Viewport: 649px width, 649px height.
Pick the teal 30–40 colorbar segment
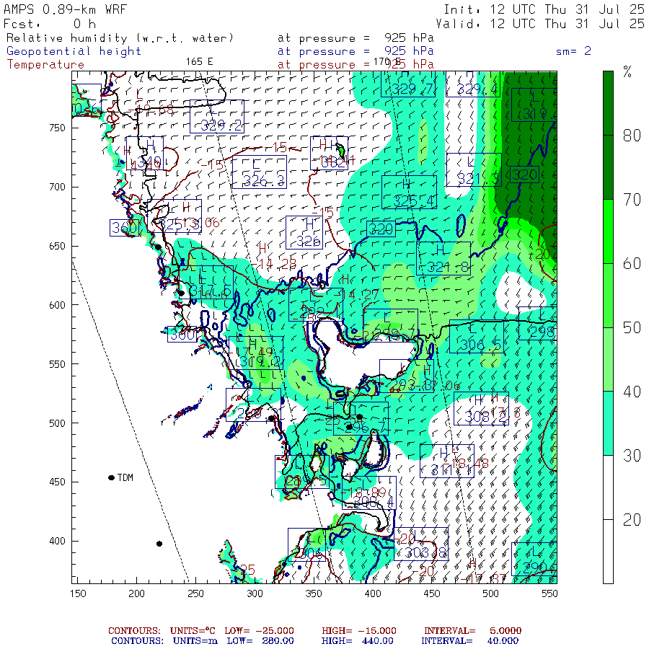608,423
